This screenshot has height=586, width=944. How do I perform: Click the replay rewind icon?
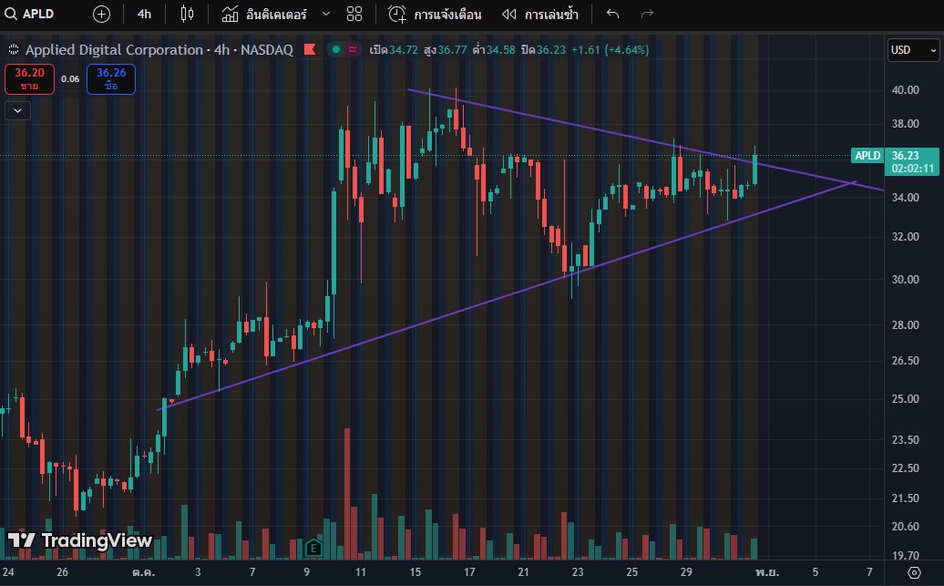[509, 14]
